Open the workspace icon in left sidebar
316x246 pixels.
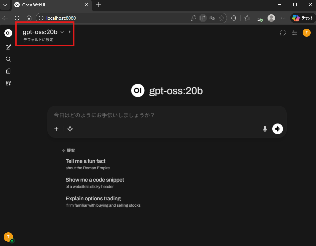point(8,83)
